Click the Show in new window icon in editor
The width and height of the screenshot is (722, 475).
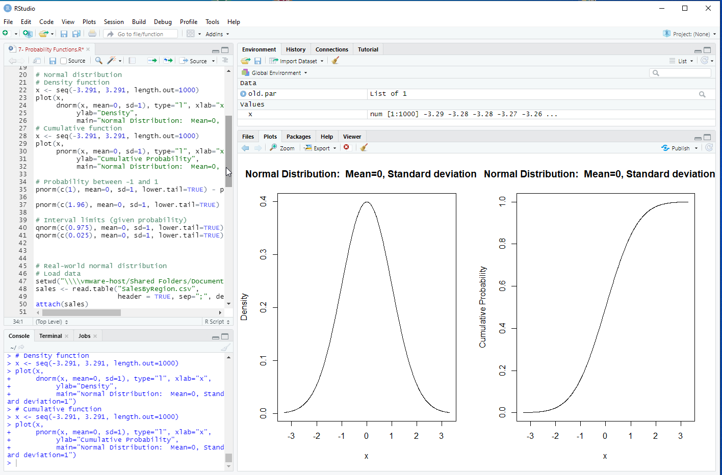[37, 61]
